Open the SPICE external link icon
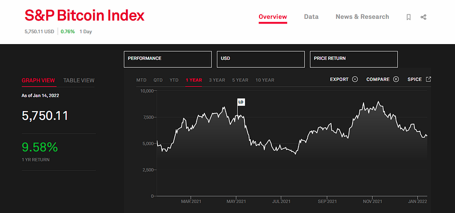 428,79
